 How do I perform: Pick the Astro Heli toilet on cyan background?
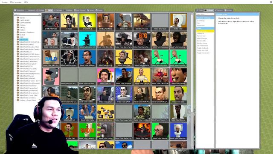(87, 40)
